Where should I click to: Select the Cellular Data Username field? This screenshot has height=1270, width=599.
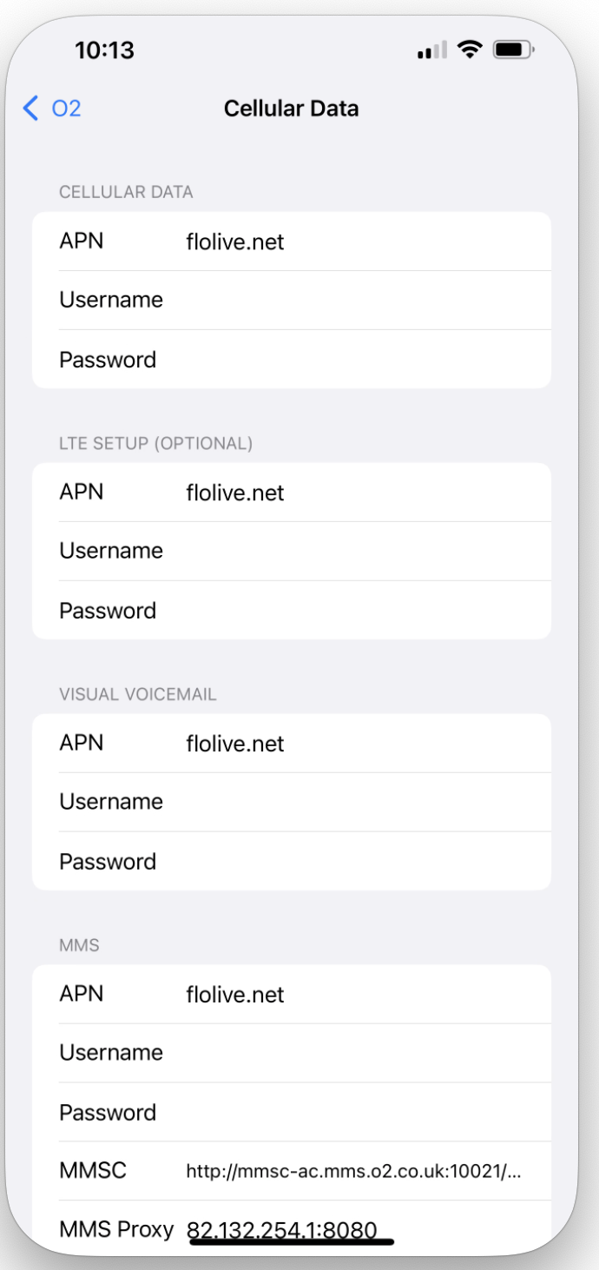click(347, 301)
